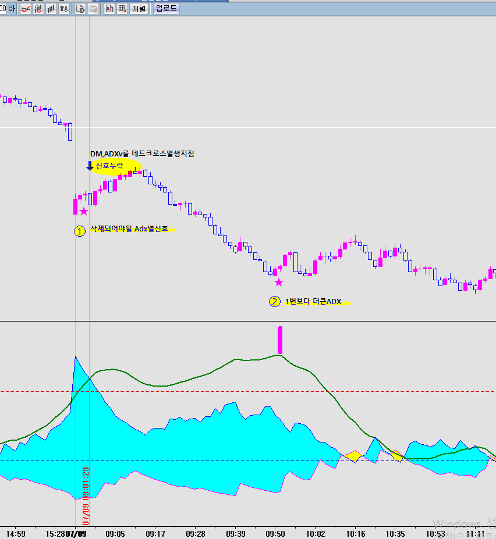496x539 pixels.
Task: Click the magenta star below the first candles
Action: pyautogui.click(x=84, y=212)
